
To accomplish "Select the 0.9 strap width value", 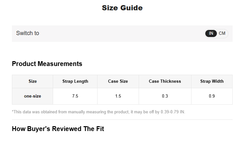I will (x=212, y=96).
